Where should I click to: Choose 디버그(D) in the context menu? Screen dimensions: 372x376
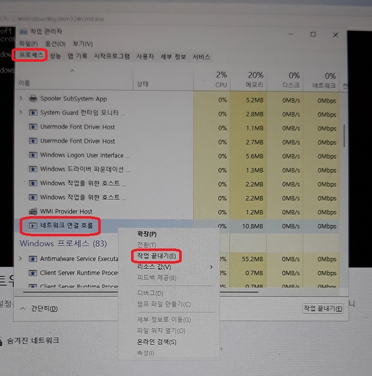(150, 293)
